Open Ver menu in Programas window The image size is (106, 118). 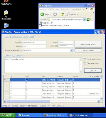tap(57, 9)
